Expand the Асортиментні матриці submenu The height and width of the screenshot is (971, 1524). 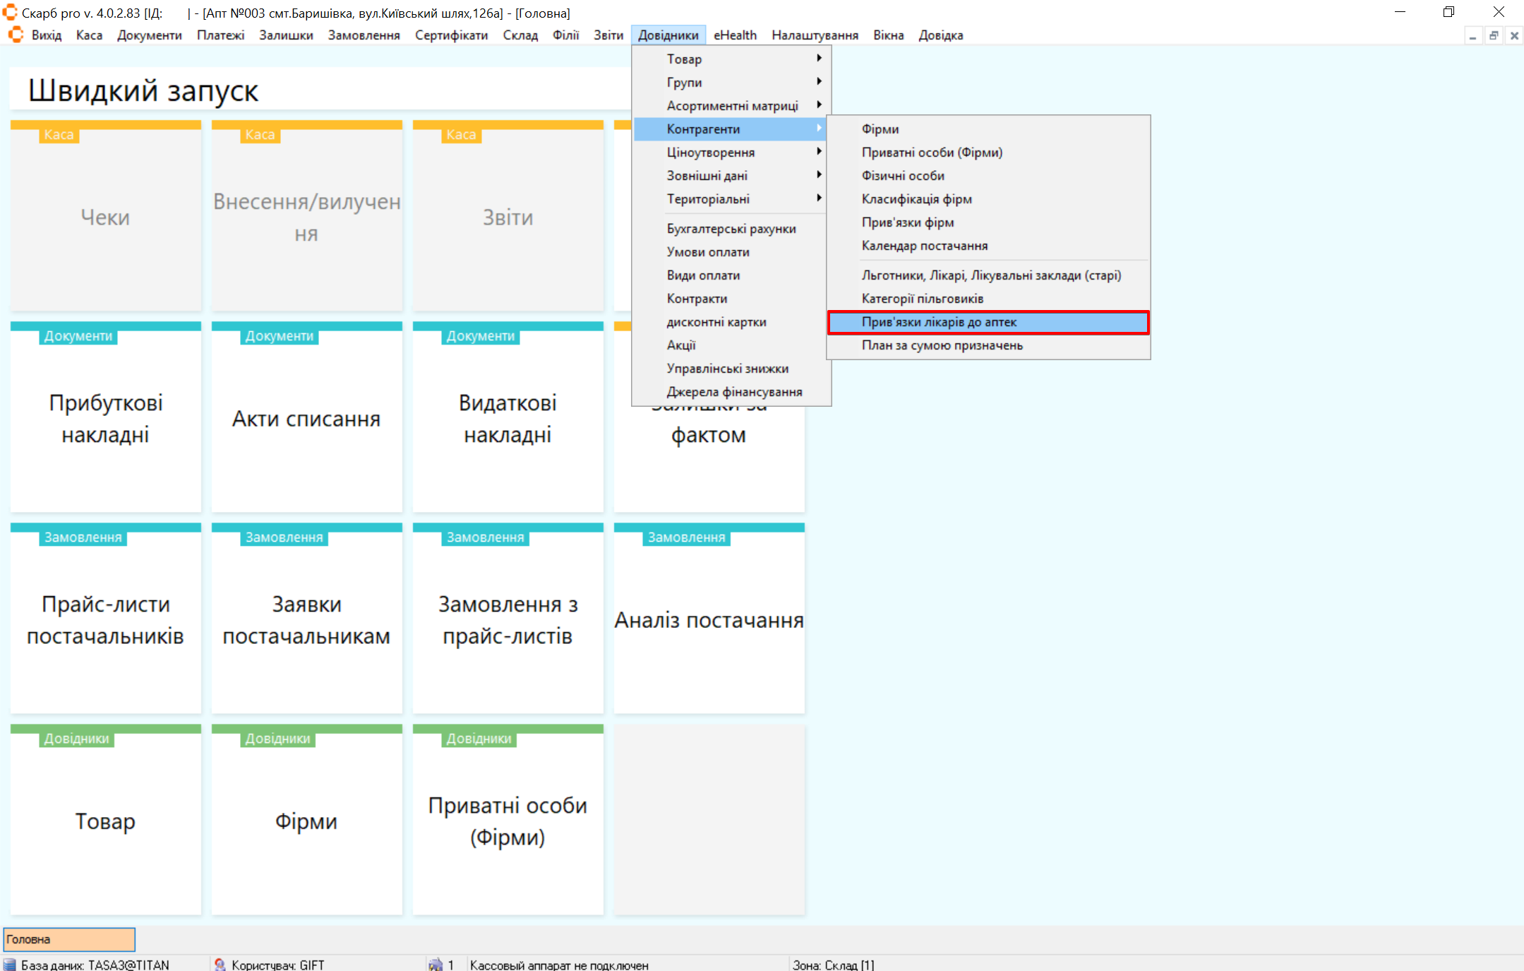tap(731, 106)
